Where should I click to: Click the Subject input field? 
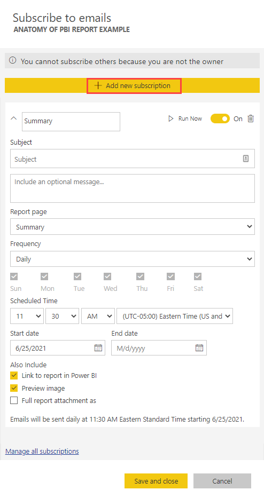pyautogui.click(x=133, y=159)
